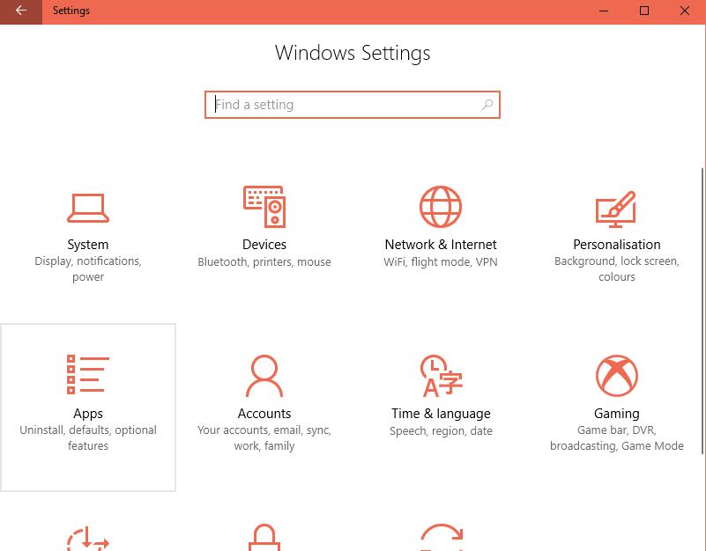Maximize the Settings window
The image size is (706, 551).
point(644,11)
